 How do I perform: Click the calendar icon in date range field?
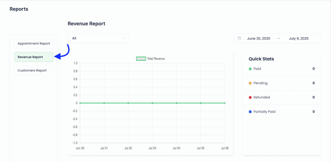(240, 38)
